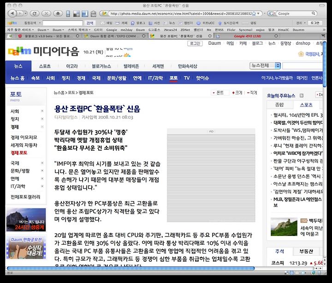Expand the 정치 sidebar category
The width and height of the screenshot is (332, 283).
tap(42, 119)
